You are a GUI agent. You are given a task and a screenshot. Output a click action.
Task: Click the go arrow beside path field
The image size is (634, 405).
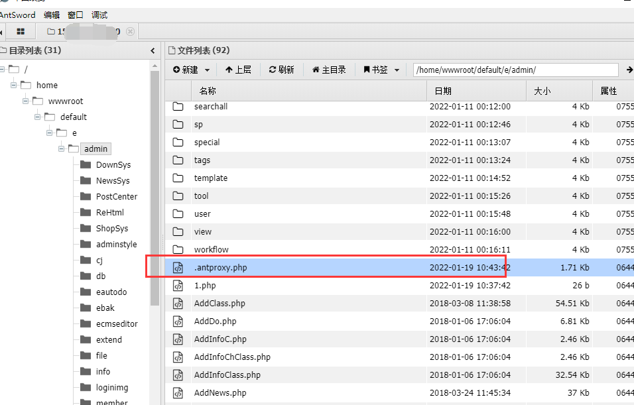click(x=629, y=70)
